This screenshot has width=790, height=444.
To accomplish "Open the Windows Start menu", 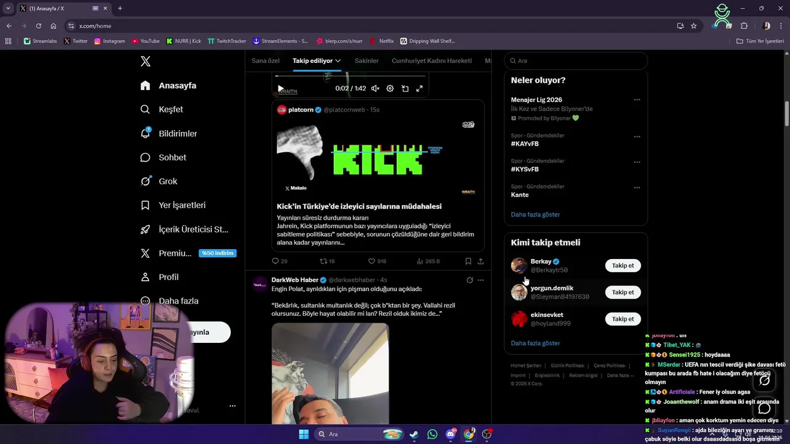I will tap(304, 434).
